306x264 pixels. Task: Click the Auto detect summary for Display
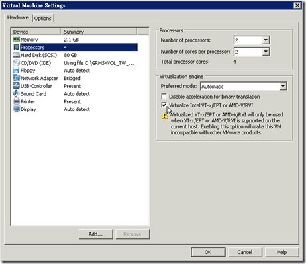coord(77,109)
